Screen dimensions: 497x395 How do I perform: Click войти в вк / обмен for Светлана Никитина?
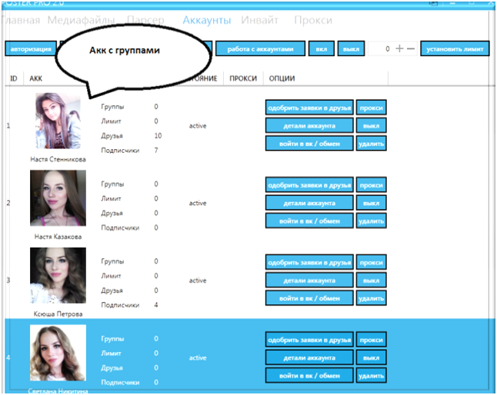[309, 375]
